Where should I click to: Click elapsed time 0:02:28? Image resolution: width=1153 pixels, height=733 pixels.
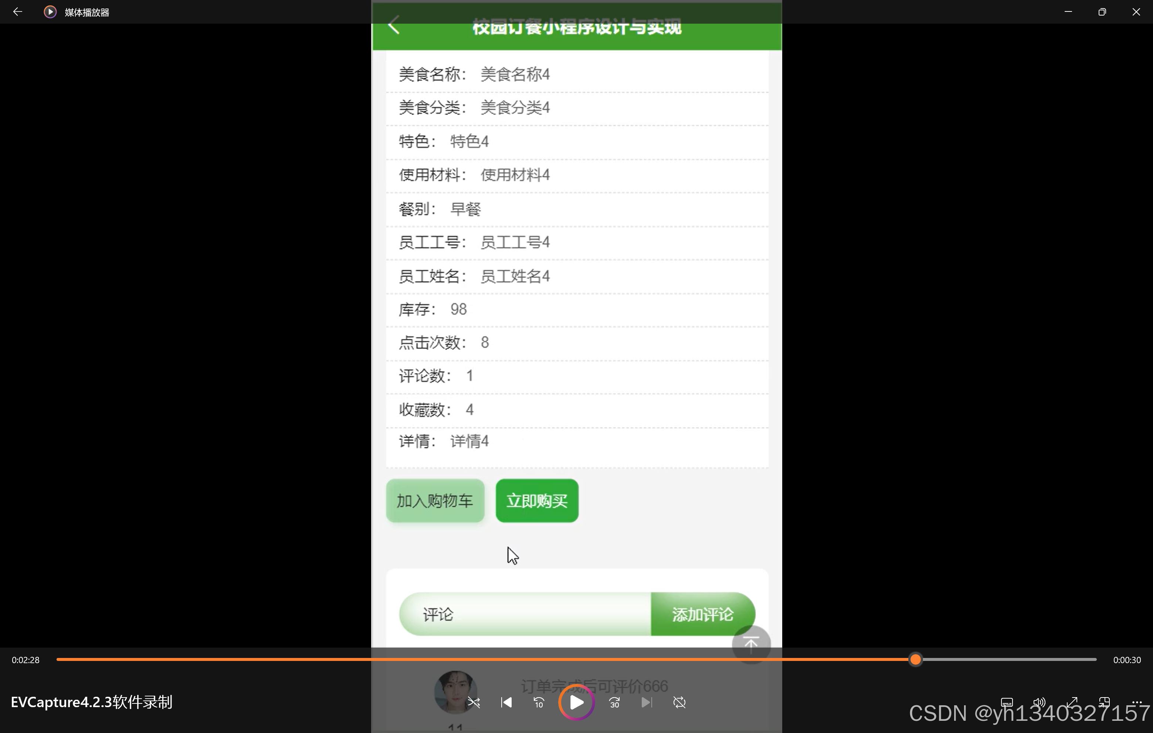click(26, 660)
